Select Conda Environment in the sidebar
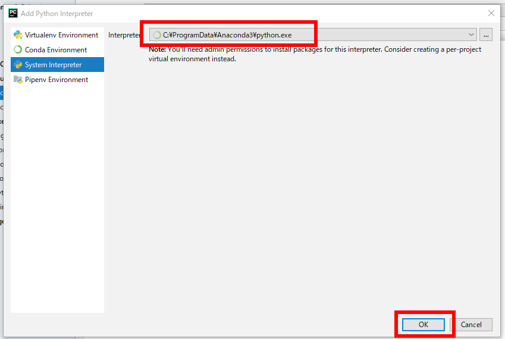Screen dimensions: 505x339 click(x=57, y=49)
